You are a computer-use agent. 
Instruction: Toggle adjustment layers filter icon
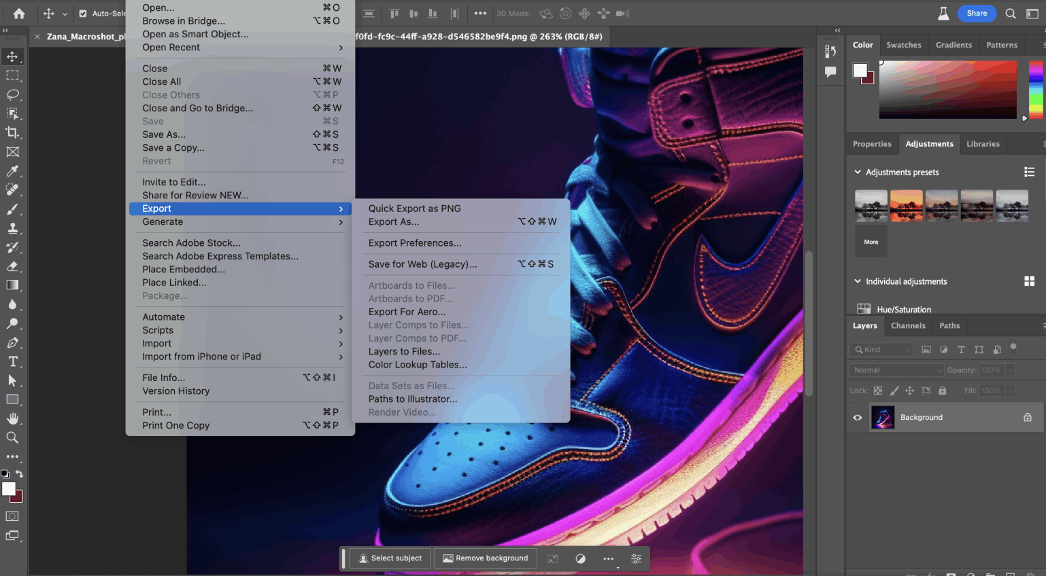943,350
